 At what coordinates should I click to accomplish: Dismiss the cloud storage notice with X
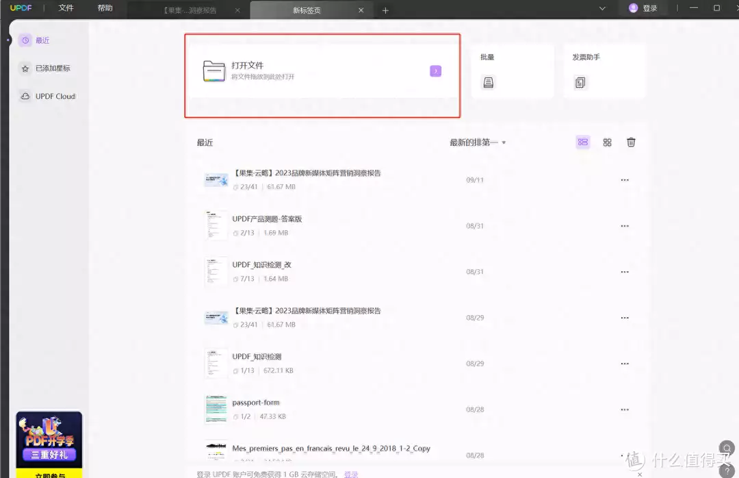point(640,474)
